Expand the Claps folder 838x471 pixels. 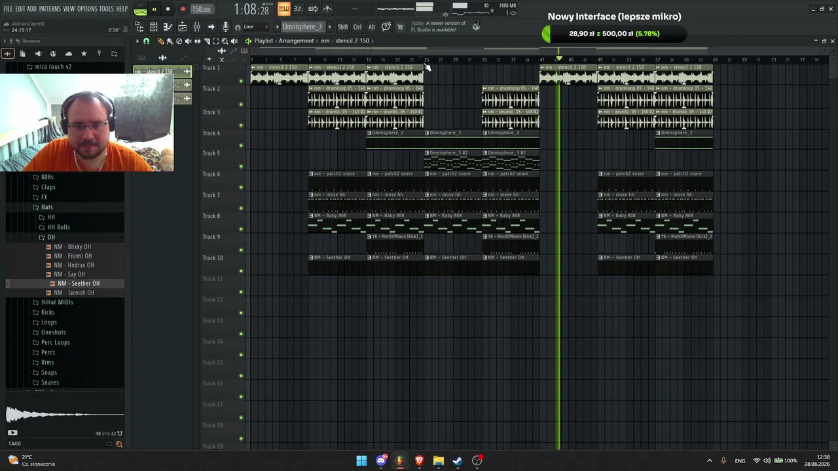click(48, 187)
